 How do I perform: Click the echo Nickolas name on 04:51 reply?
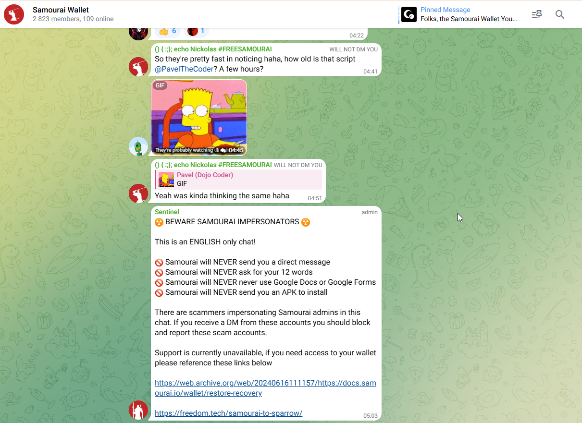(213, 165)
